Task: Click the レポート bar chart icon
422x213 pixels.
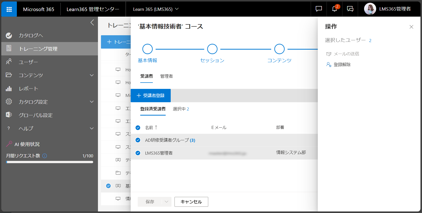Action: (9, 88)
